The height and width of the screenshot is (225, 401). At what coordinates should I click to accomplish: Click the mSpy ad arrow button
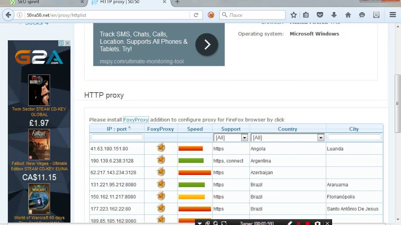pos(207,45)
